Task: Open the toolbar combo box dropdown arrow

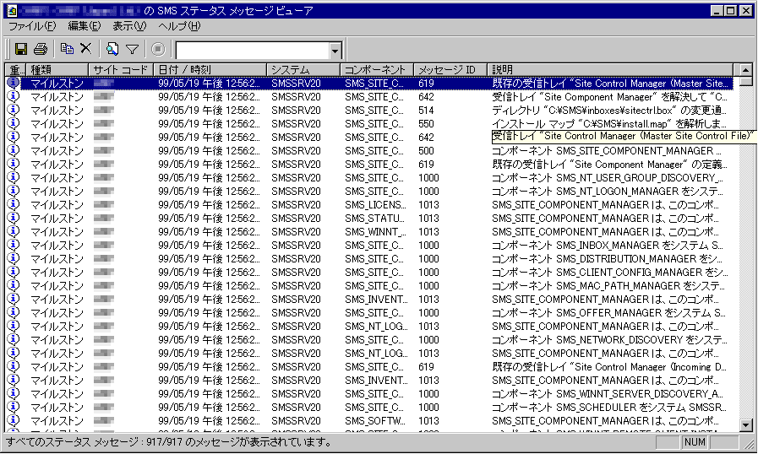Action: (x=335, y=51)
